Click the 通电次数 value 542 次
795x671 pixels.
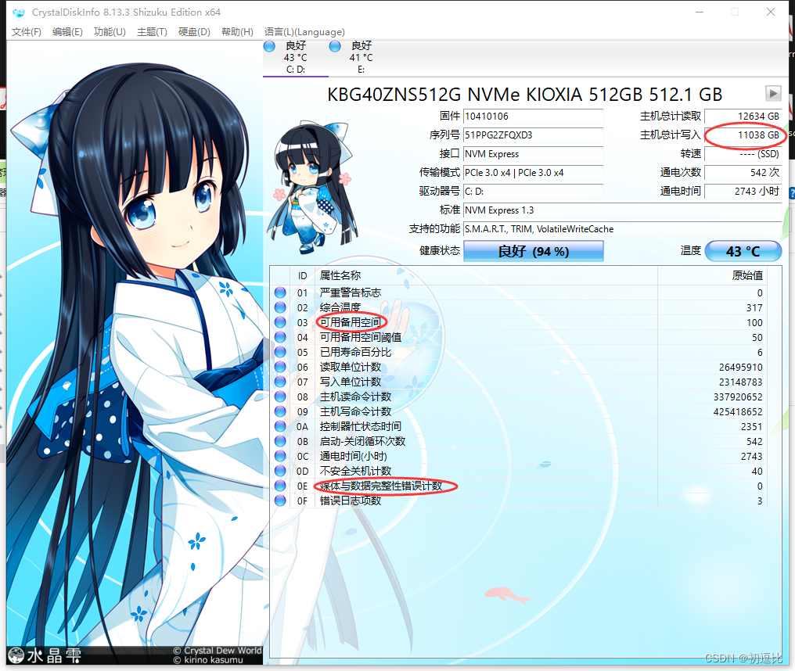[x=743, y=172]
